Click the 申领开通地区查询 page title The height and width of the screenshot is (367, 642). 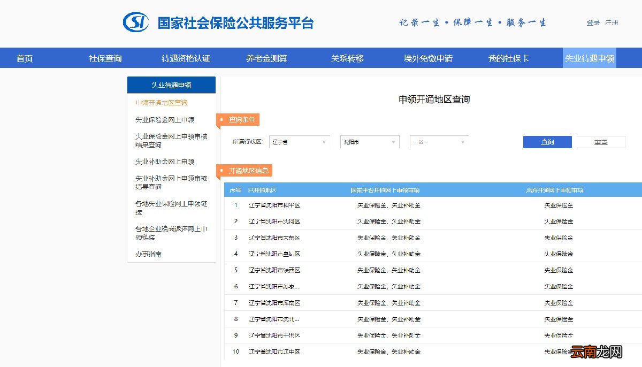tap(434, 100)
